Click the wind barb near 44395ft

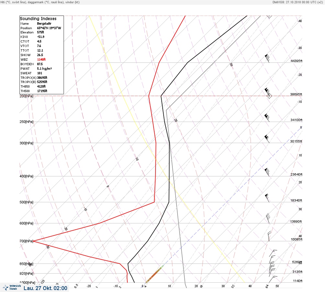[x=267, y=58]
